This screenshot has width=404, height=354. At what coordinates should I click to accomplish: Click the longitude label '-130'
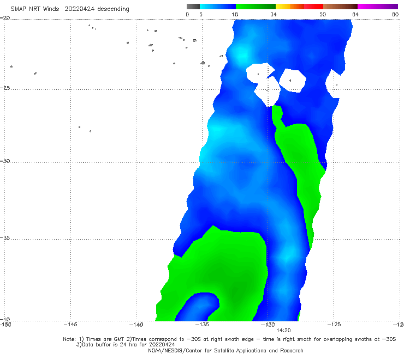click(x=268, y=325)
